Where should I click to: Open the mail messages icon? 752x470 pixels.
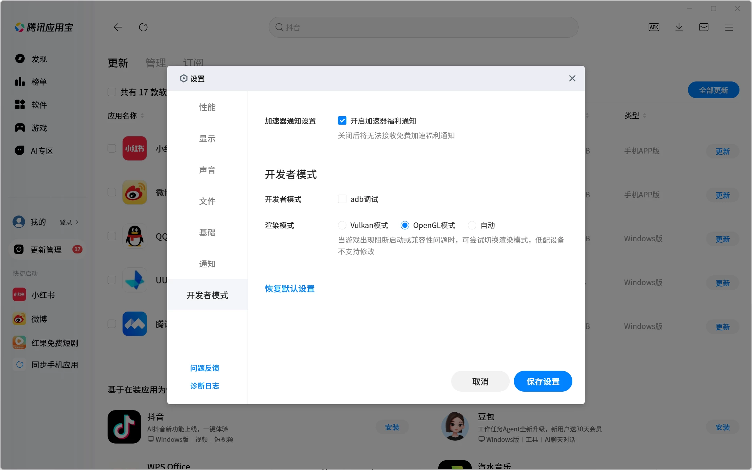tap(704, 27)
